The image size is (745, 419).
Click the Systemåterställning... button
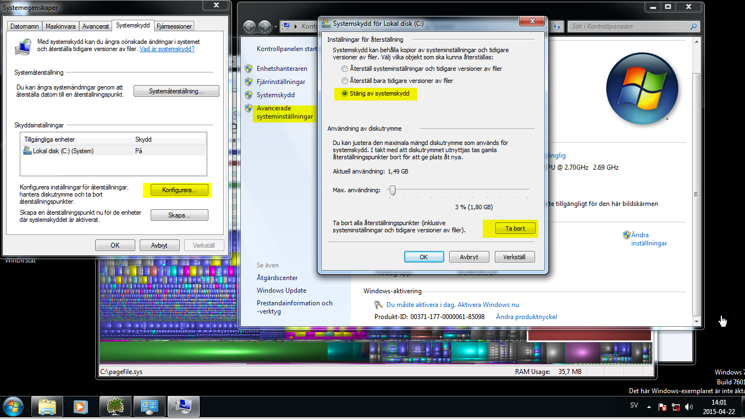point(176,91)
